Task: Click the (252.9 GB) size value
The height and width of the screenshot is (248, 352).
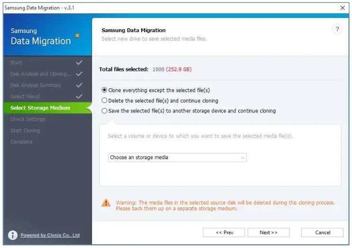Action: click(x=179, y=69)
